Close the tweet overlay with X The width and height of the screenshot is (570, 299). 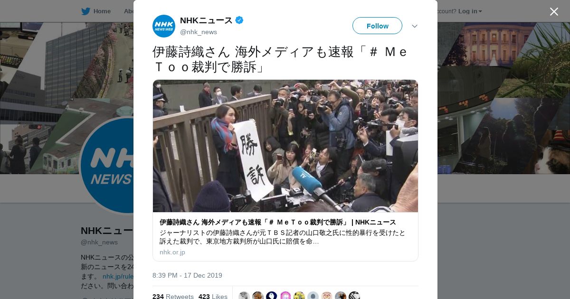(554, 11)
